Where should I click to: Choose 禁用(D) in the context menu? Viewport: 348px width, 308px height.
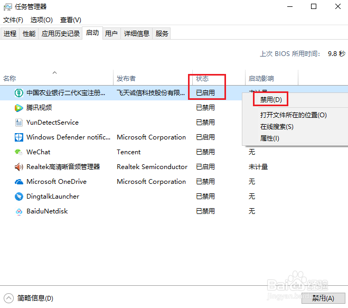tap(271, 99)
